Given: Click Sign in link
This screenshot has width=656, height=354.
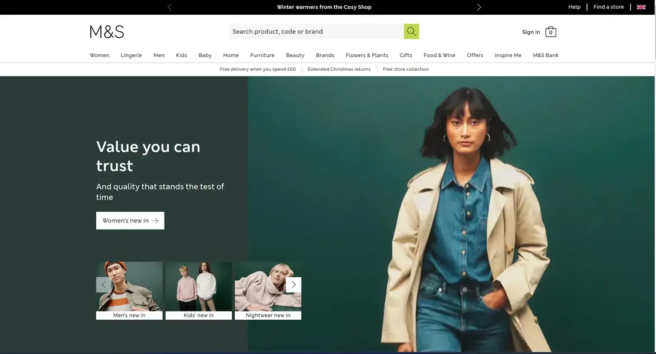Looking at the screenshot, I should point(531,32).
